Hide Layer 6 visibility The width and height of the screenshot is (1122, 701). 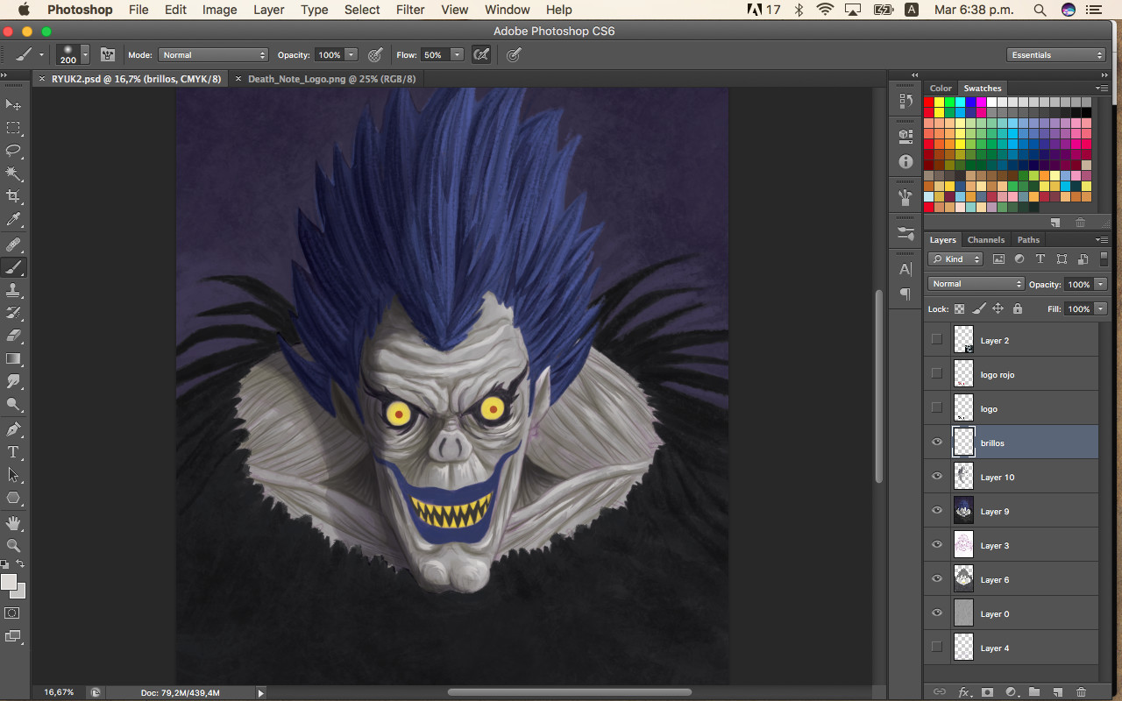click(x=936, y=579)
